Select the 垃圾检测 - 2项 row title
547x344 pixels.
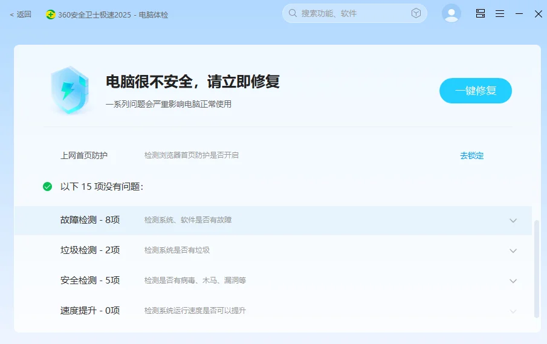(x=90, y=250)
